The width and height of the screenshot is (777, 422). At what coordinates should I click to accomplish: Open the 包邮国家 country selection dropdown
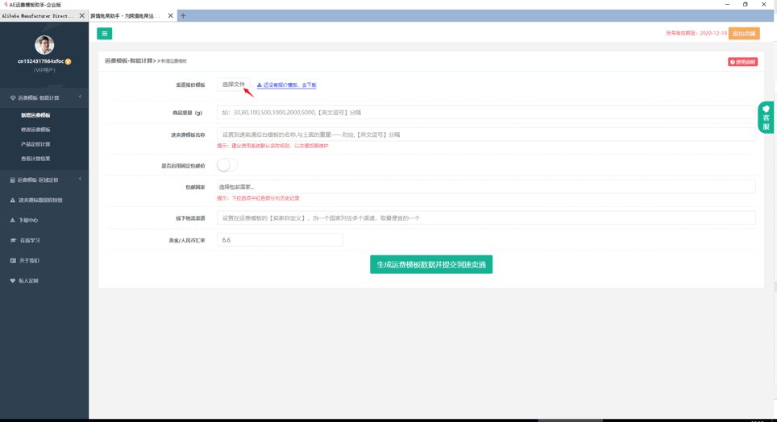pos(485,187)
